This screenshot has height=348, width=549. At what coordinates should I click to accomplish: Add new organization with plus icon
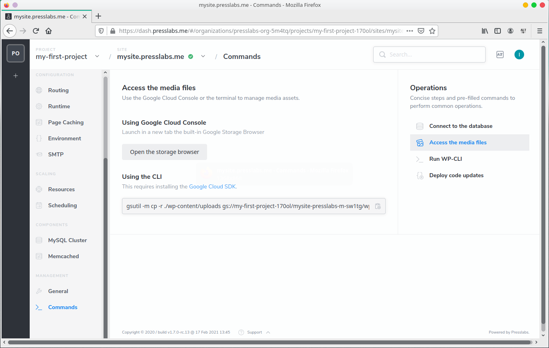(16, 75)
